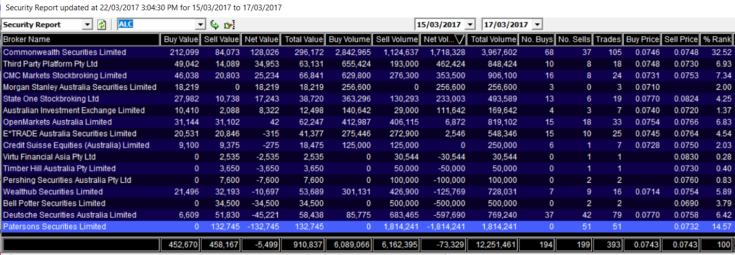Select the Commonwealth Securities Limited row
735x255 pixels.
367,52
